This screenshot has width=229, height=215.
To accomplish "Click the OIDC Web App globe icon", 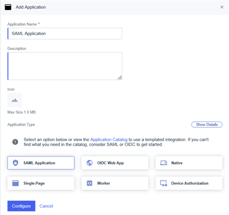I will [90, 163].
